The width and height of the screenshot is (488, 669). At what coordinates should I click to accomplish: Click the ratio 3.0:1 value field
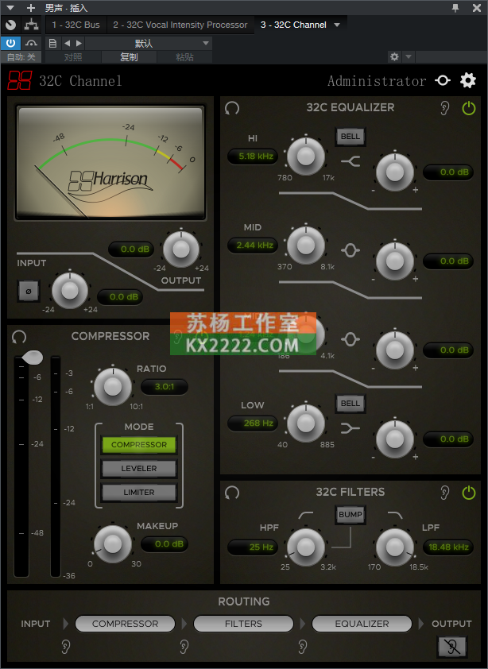[165, 387]
